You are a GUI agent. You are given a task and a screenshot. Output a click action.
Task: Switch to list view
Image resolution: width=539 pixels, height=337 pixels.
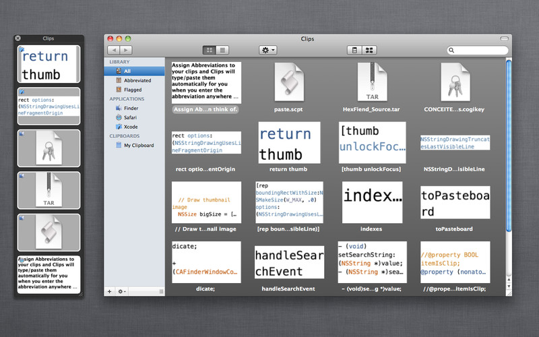pos(222,50)
